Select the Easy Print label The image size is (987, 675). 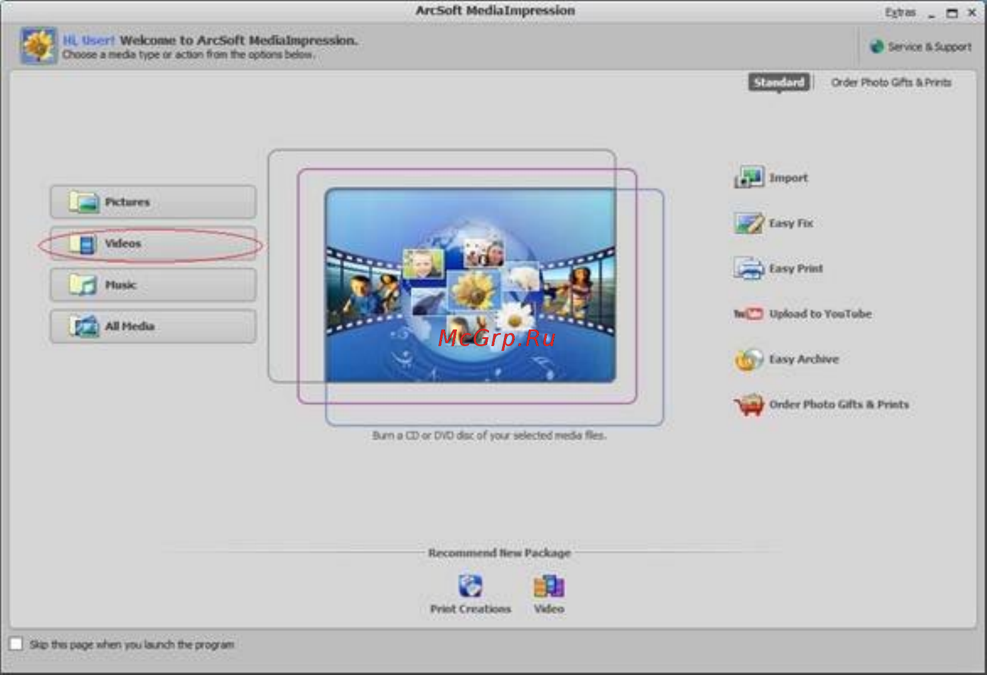point(796,268)
